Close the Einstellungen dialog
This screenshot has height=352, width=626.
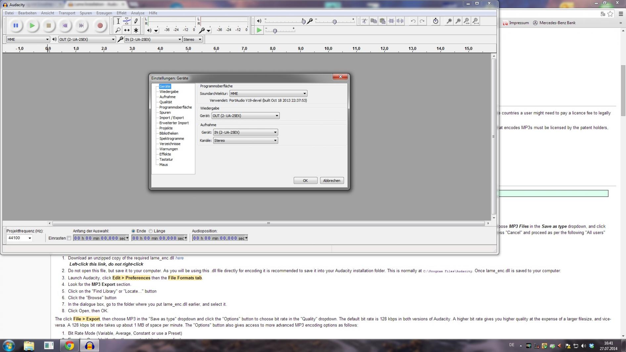coord(340,77)
